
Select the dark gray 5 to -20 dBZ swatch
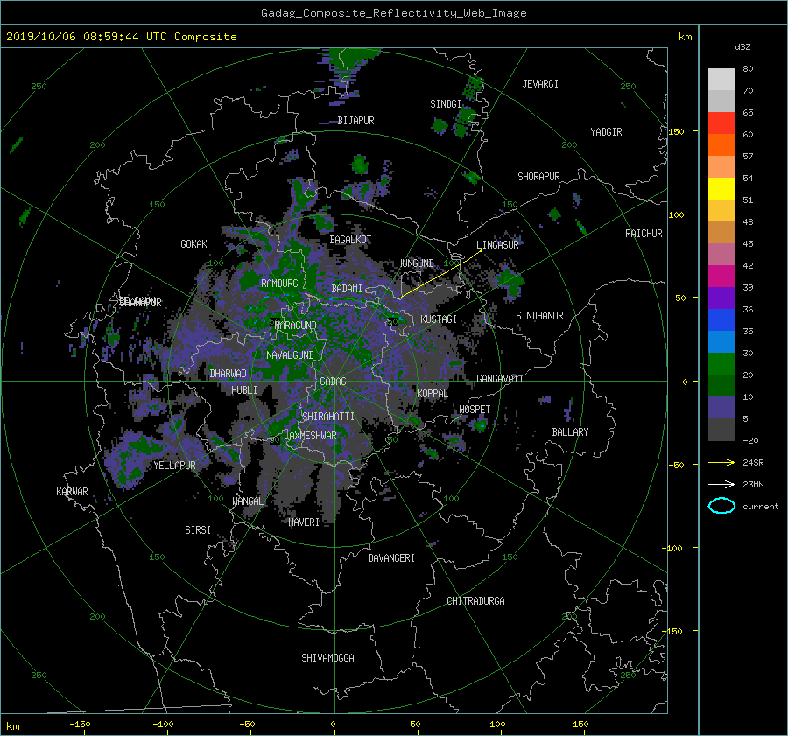click(721, 430)
